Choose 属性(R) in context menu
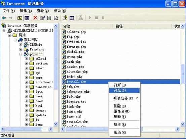186x139 pixels. [x=124, y=125]
